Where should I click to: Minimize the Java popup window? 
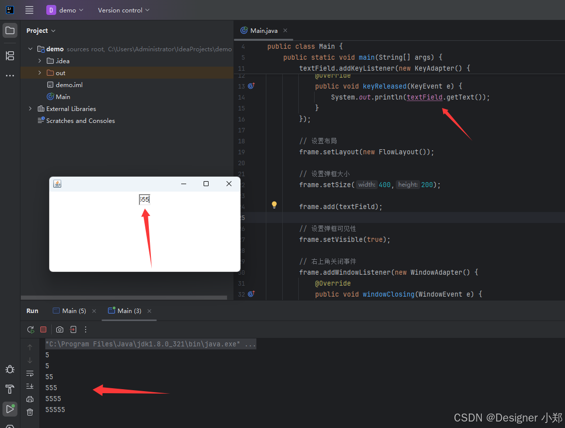point(183,184)
